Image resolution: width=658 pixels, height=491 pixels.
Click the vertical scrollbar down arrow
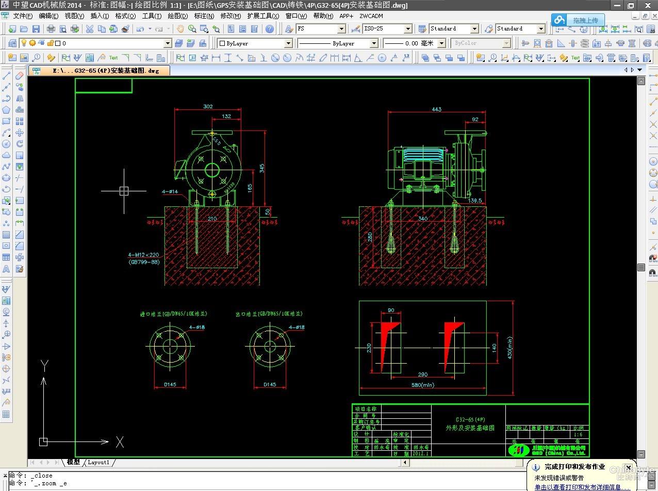[641, 454]
